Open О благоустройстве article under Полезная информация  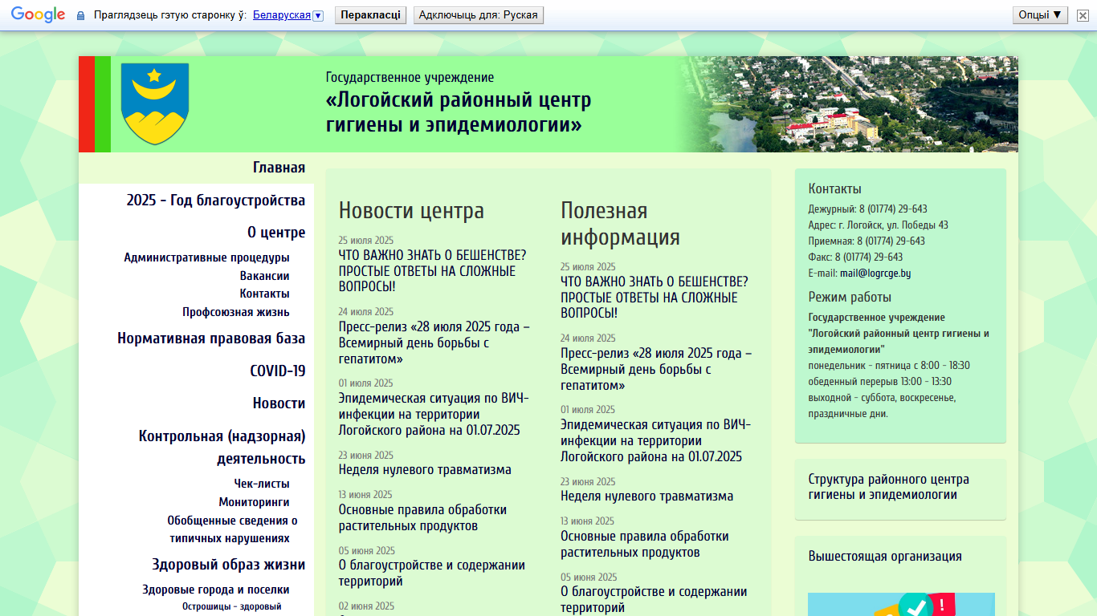(654, 599)
